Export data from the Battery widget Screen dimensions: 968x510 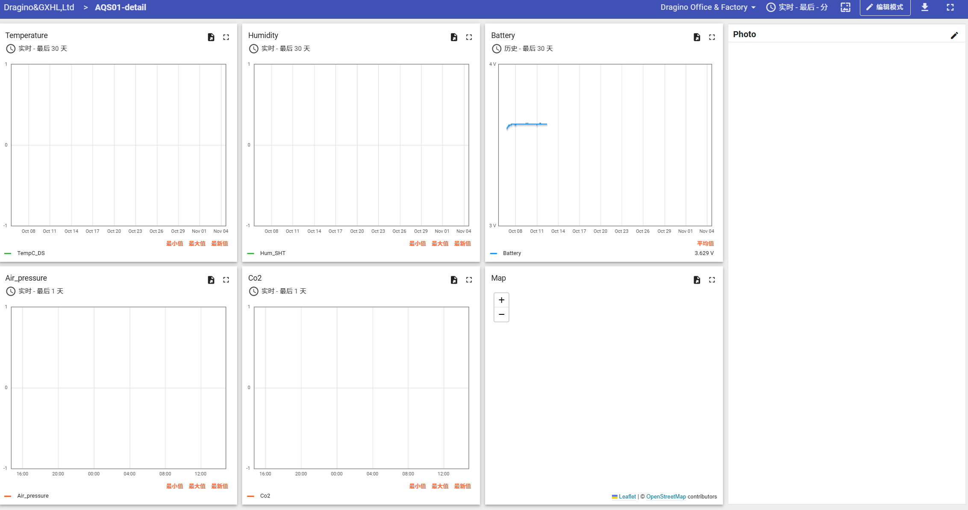tap(697, 37)
